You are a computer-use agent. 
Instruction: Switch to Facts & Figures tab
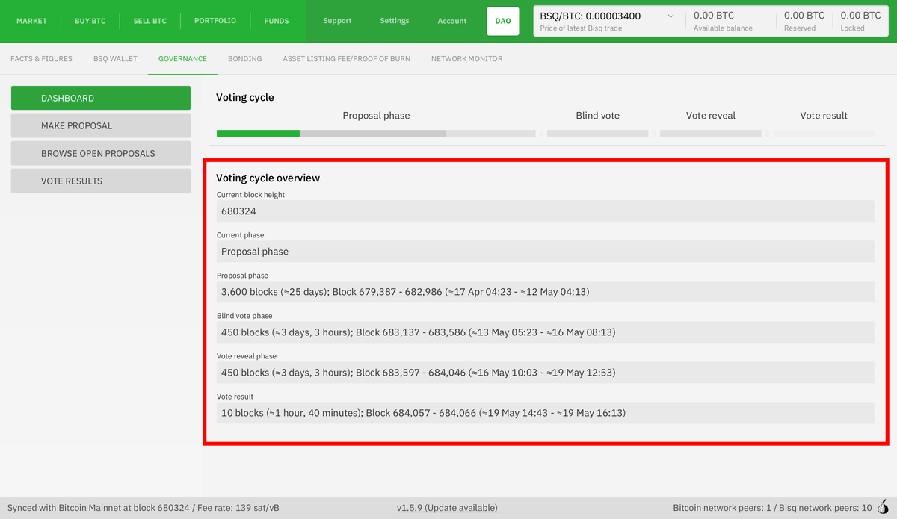coord(41,59)
